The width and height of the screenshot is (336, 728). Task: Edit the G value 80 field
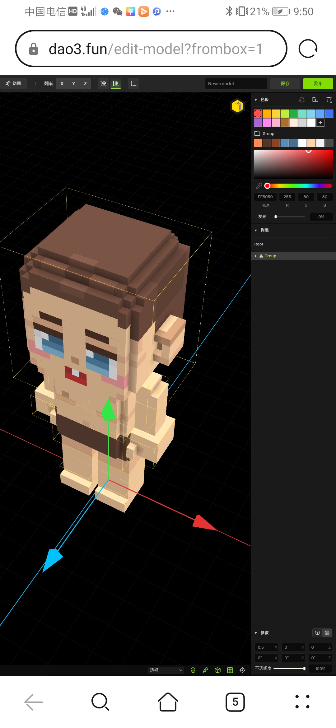coord(306,197)
